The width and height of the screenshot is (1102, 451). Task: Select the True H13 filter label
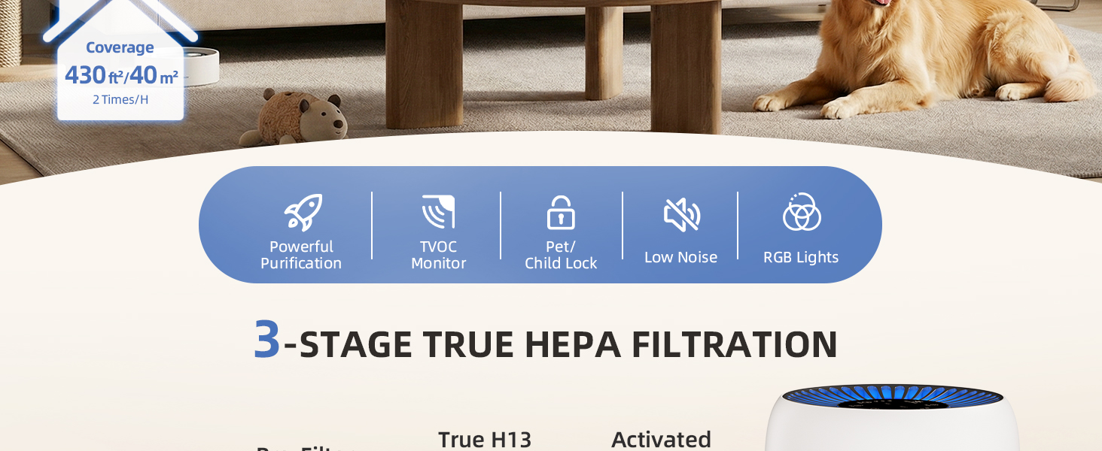pos(485,439)
